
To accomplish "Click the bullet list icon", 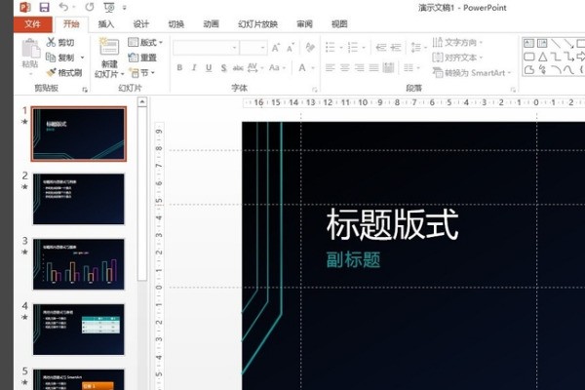I will click(331, 48).
